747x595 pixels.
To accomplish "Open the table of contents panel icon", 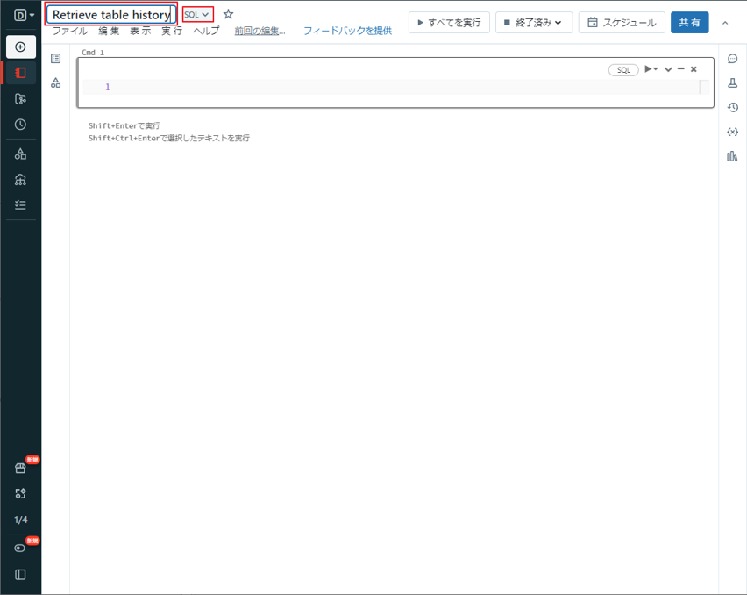I will [56, 58].
